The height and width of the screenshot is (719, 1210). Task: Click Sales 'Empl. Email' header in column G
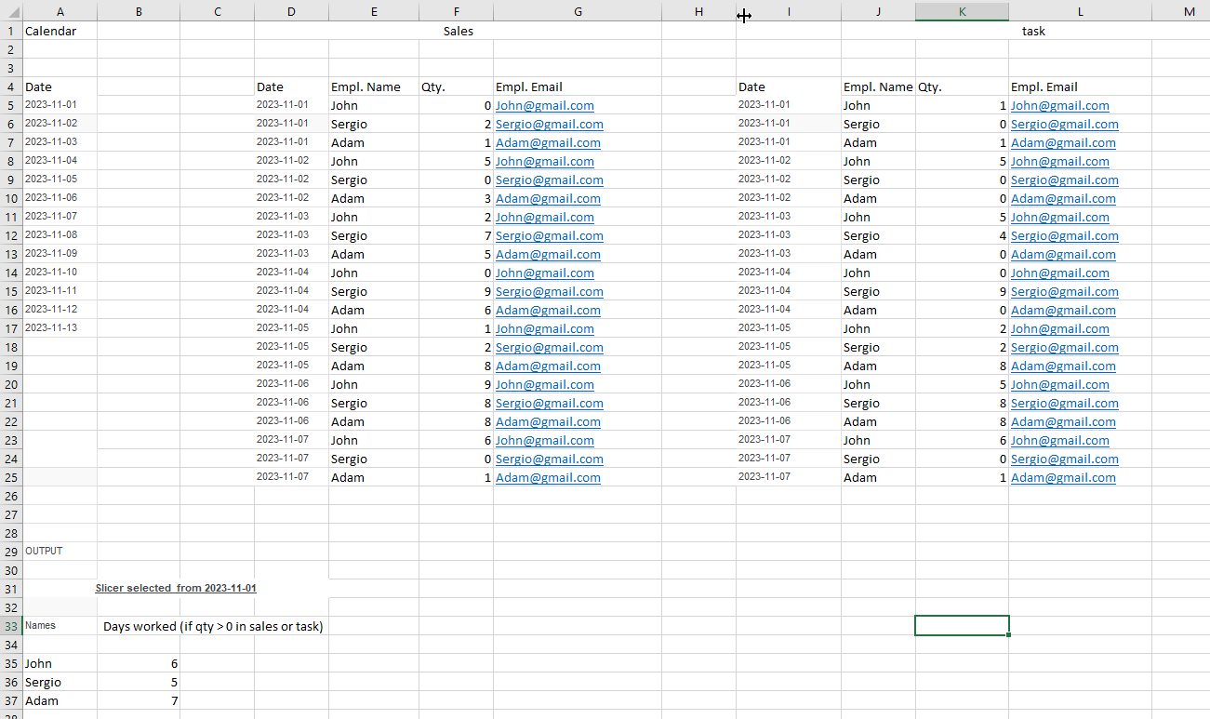[578, 87]
